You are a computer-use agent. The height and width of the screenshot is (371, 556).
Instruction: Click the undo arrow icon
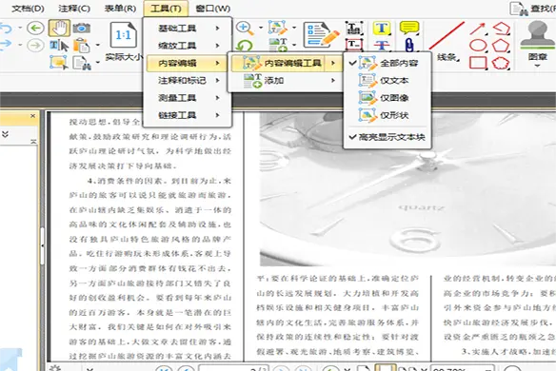(6, 28)
